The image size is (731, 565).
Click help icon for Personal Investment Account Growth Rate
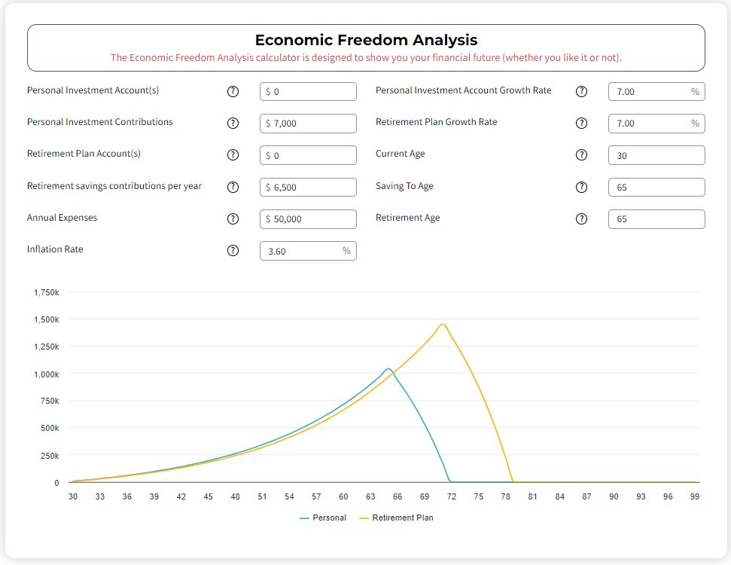(x=581, y=91)
